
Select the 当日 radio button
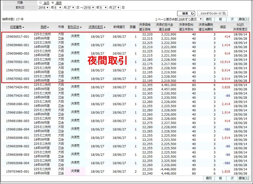pyautogui.click(x=40, y=2)
